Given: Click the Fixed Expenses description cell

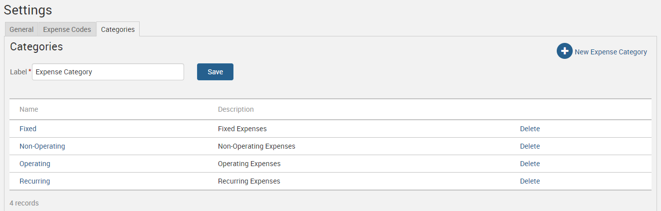Looking at the screenshot, I should (x=242, y=129).
